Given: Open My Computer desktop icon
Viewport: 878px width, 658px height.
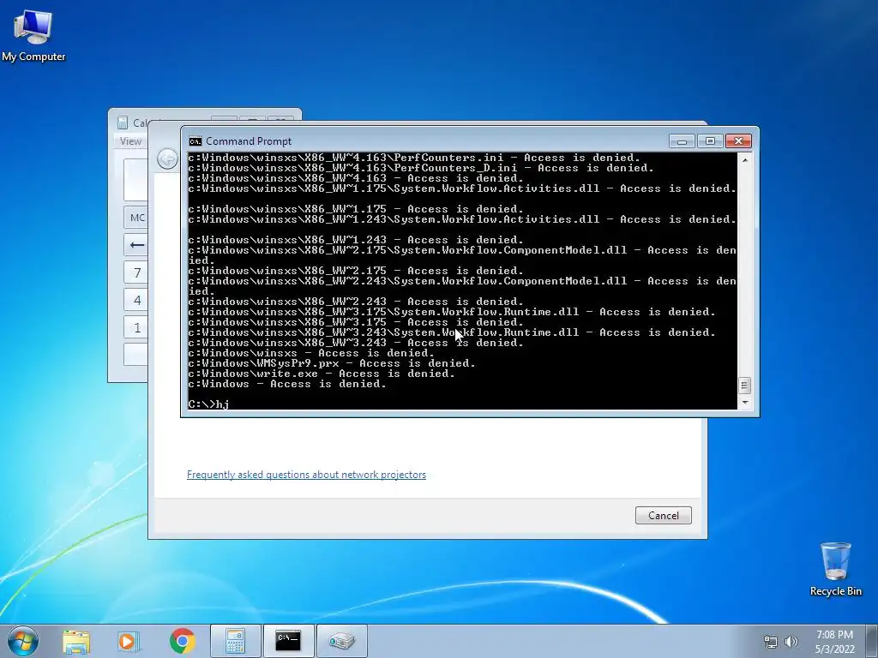Looking at the screenshot, I should tap(33, 35).
